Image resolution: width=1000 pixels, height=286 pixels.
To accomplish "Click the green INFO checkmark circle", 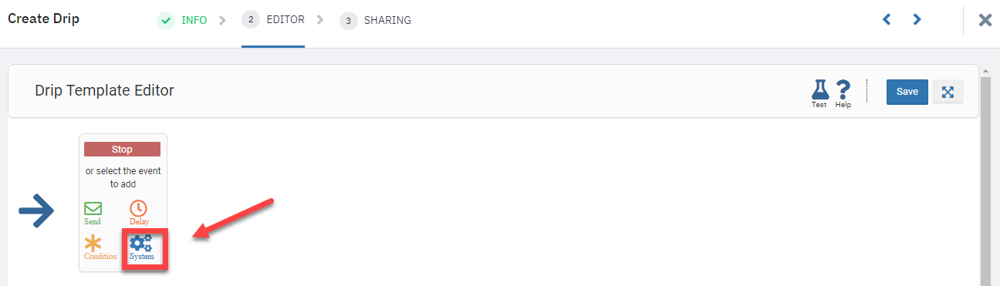I will coord(166,20).
